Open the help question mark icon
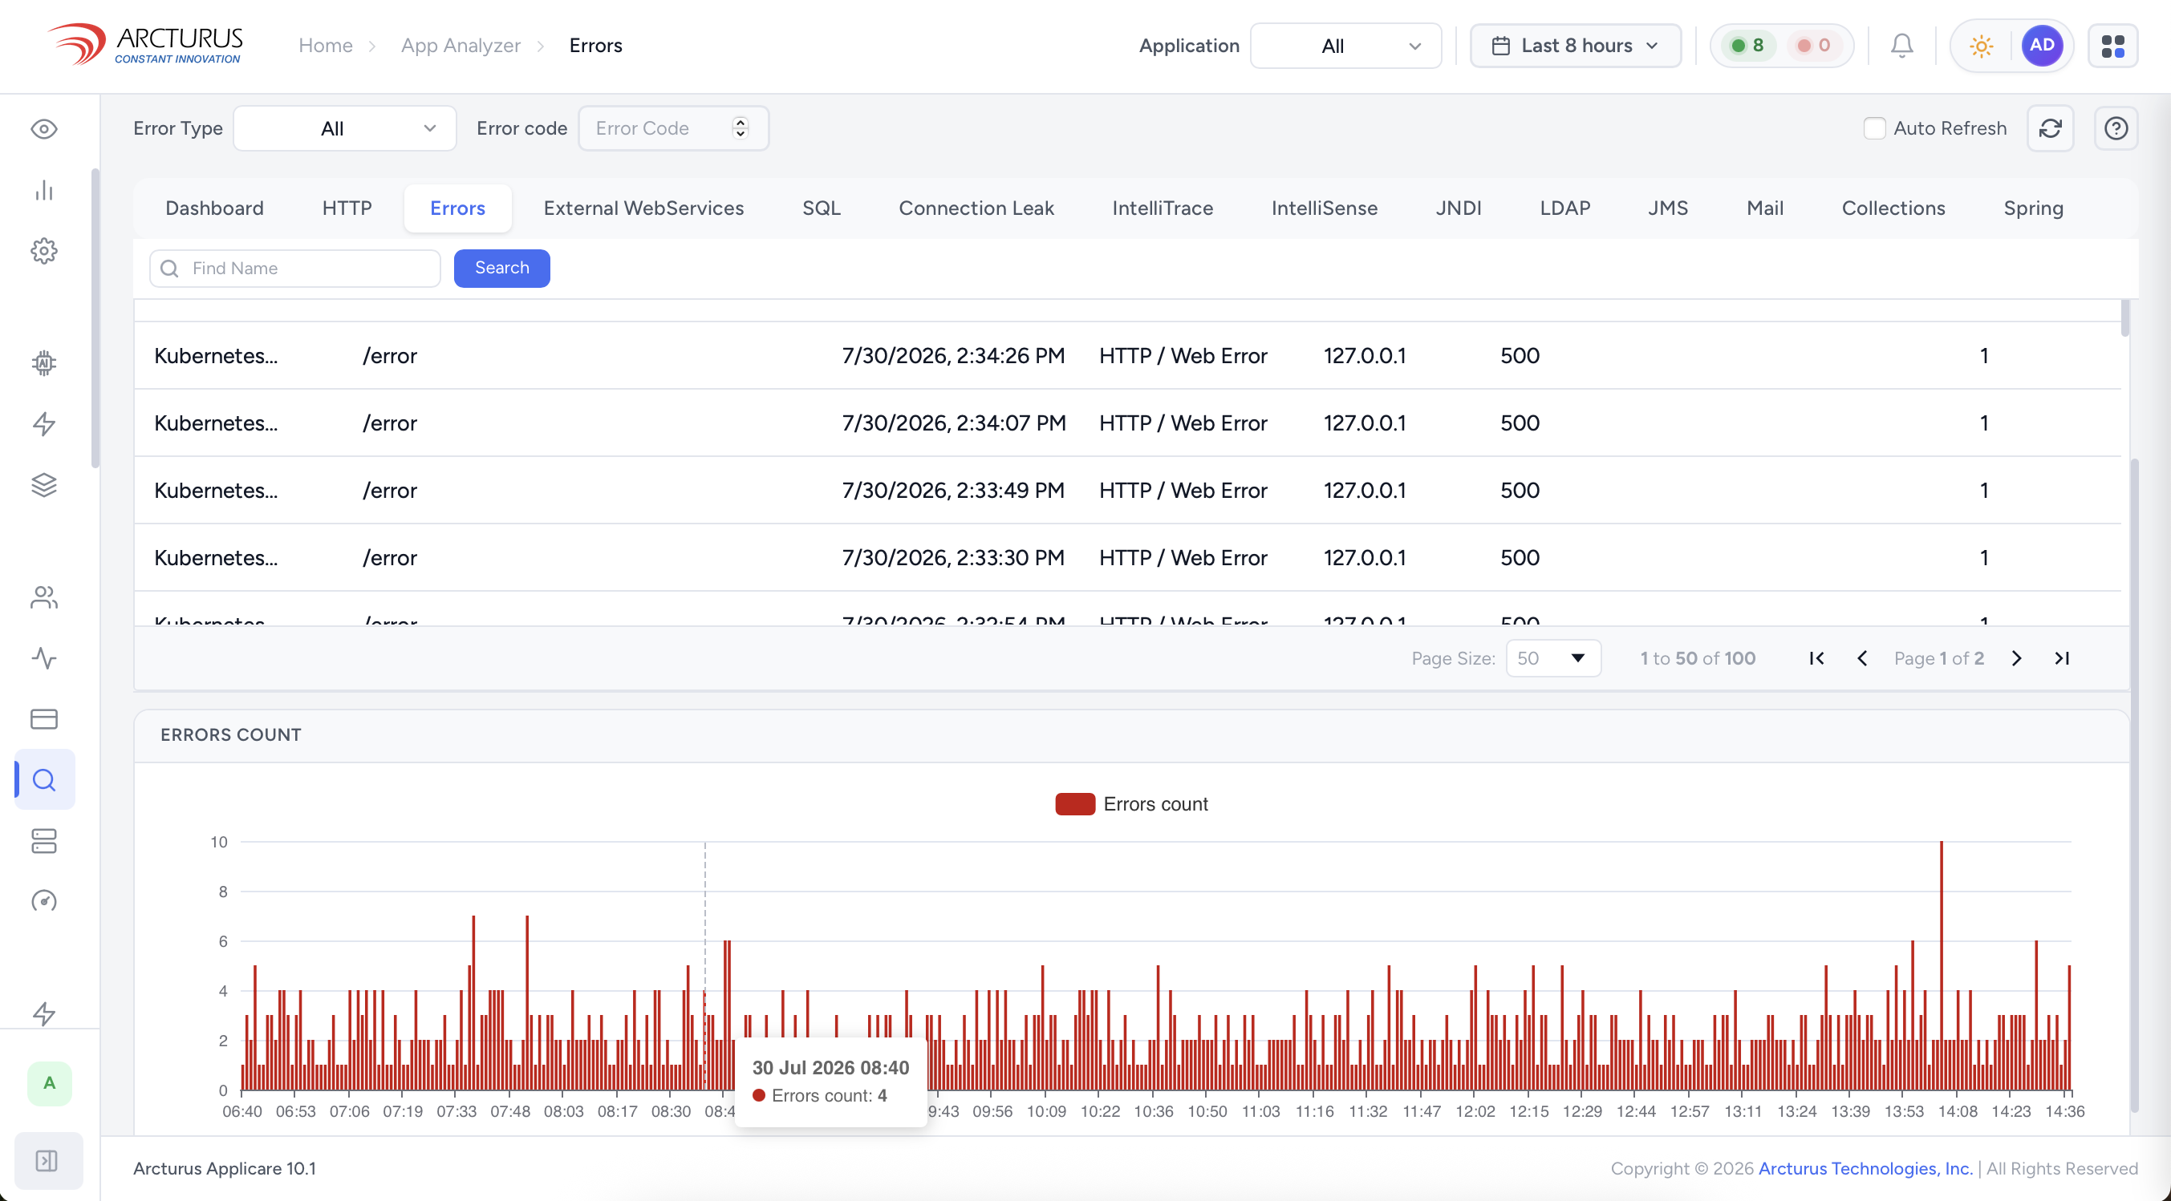 coord(2116,128)
